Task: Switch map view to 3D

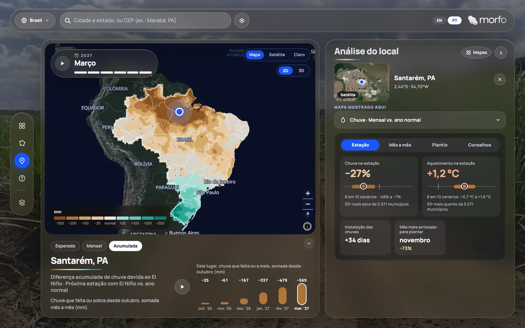Action: point(301,71)
